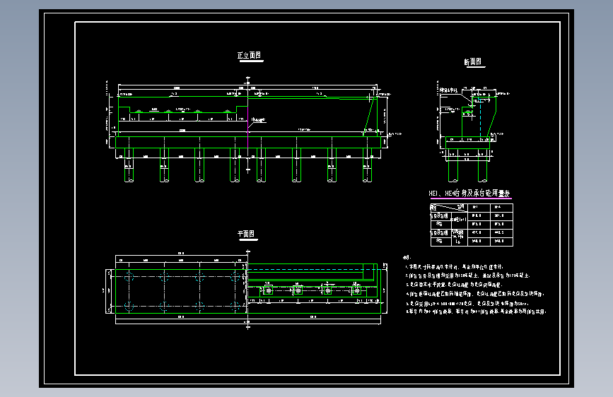Click the 平面图 plan view title
Viewport: 613px width, 397px height.
tap(246, 234)
